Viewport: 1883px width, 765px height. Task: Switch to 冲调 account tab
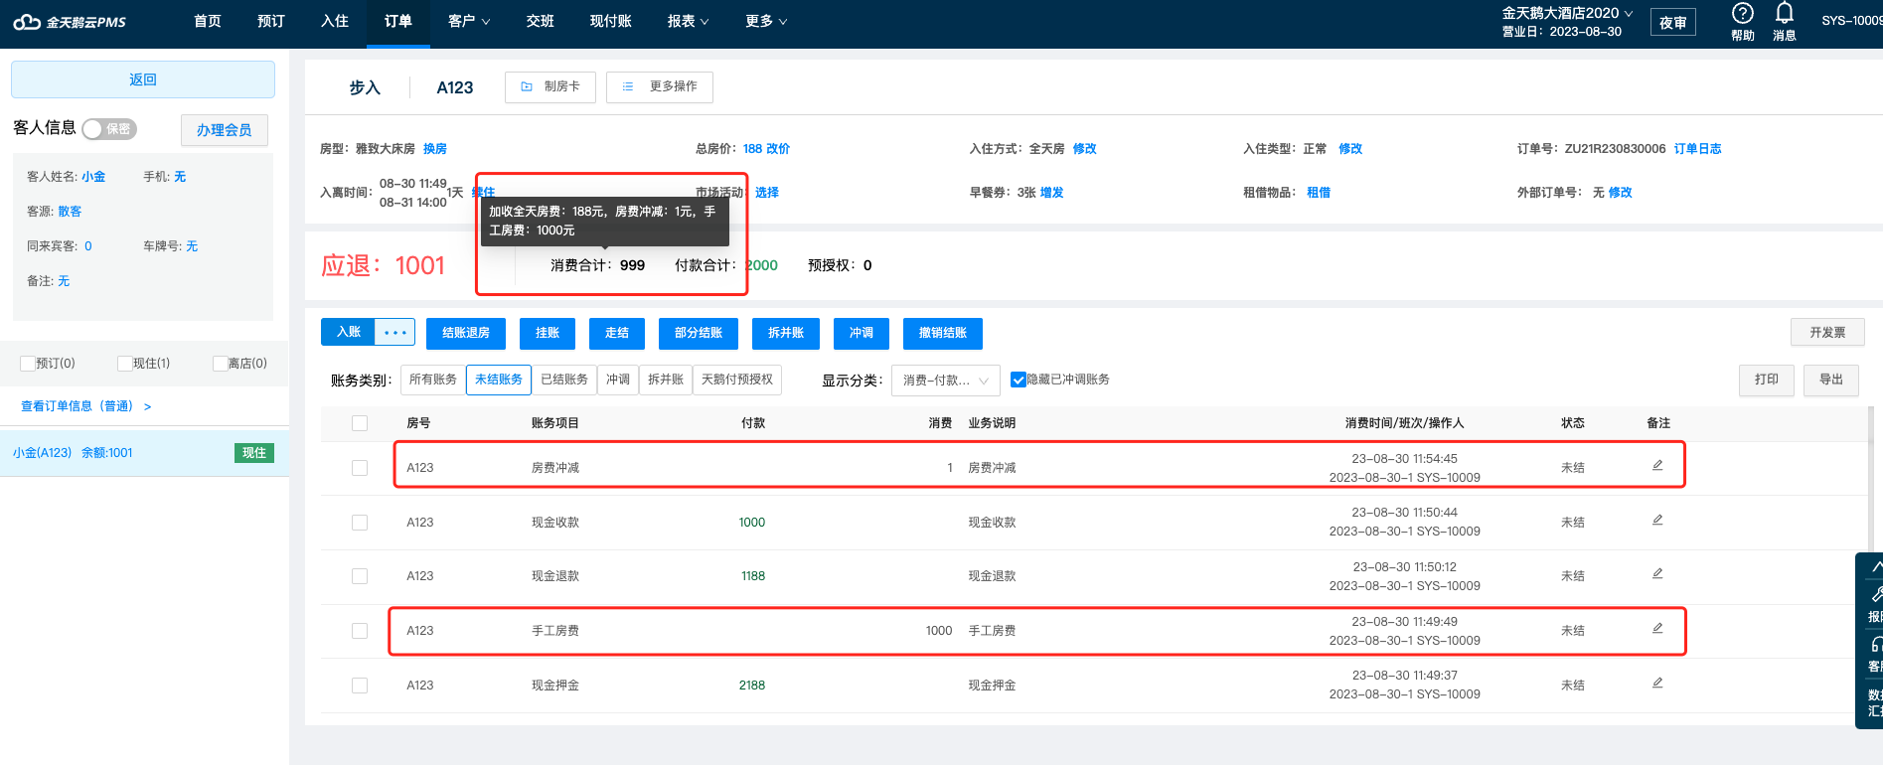pyautogui.click(x=618, y=380)
